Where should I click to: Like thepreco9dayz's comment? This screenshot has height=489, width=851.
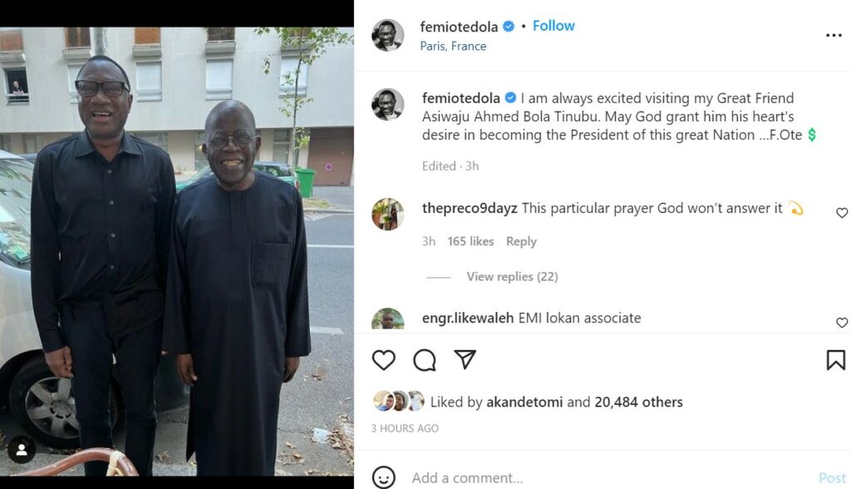pos(842,213)
